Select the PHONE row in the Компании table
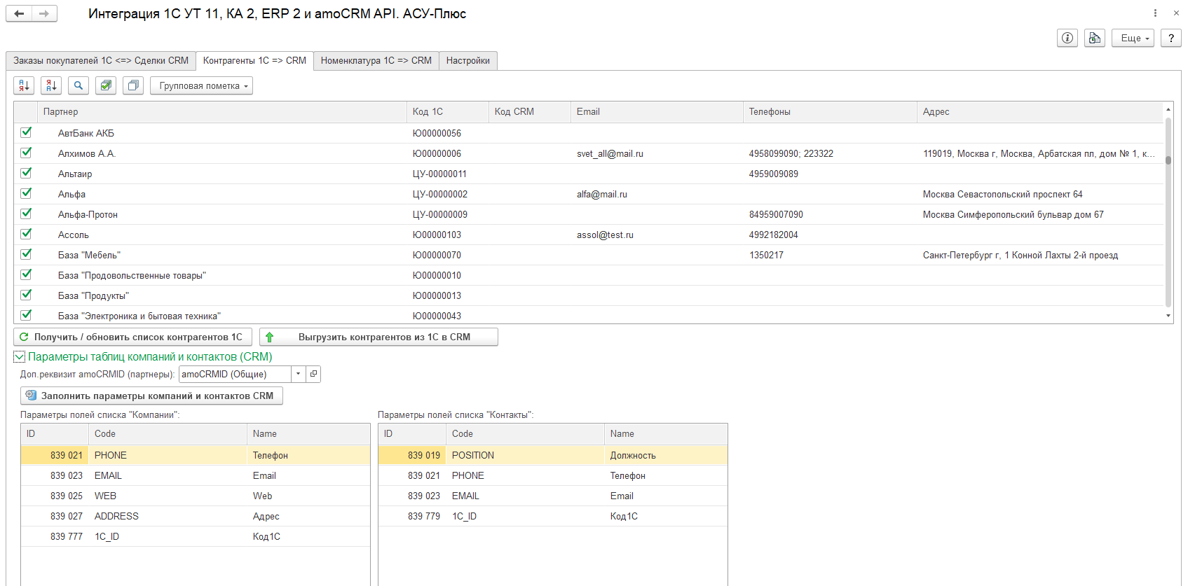This screenshot has height=586, width=1195. coord(196,455)
